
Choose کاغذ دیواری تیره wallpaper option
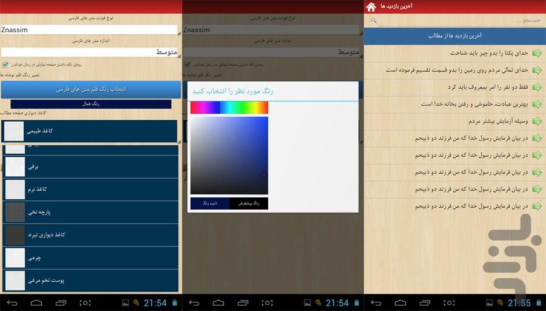click(91, 234)
